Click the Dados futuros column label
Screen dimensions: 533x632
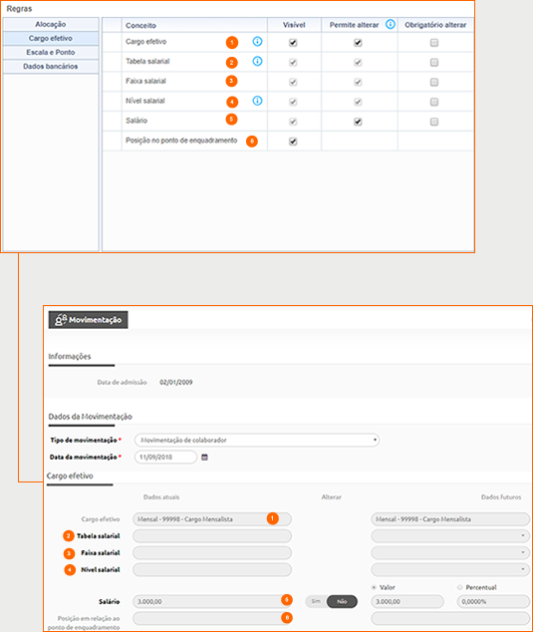point(501,497)
